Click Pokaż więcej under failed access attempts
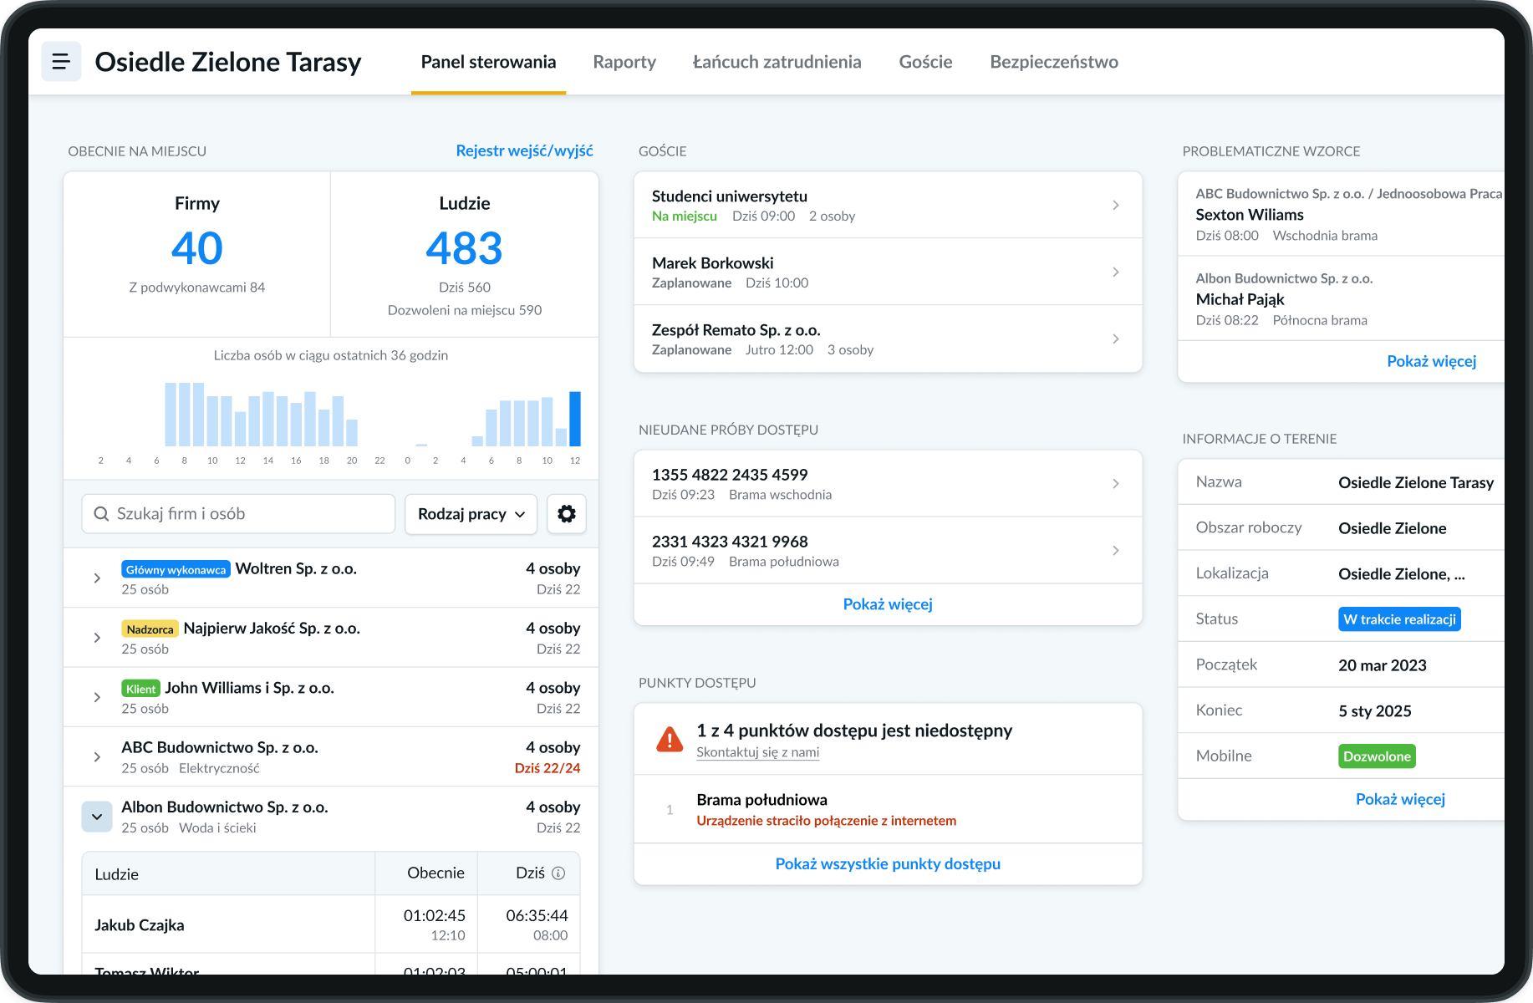1533x1003 pixels. (x=888, y=604)
